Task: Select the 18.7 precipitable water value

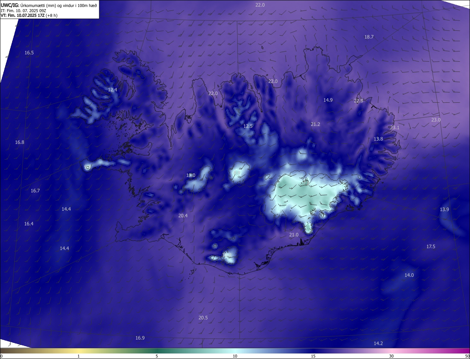Action: tap(369, 37)
